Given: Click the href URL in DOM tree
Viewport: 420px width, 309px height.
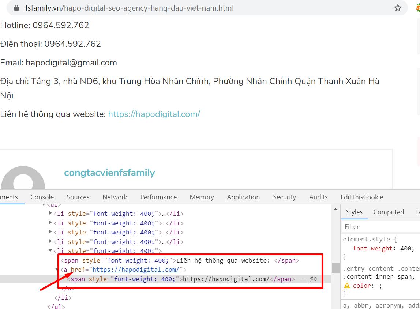Looking at the screenshot, I should point(136,270).
